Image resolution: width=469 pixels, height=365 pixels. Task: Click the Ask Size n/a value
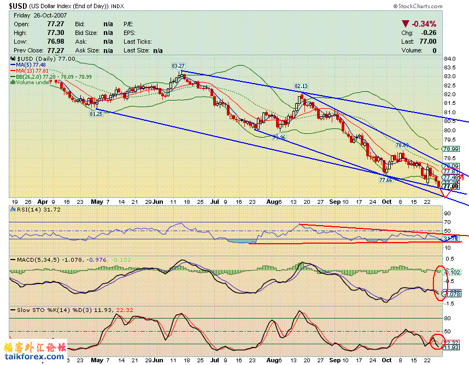(x=108, y=50)
